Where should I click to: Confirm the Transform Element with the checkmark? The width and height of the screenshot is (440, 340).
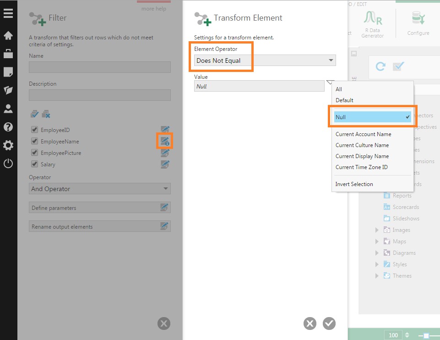[x=329, y=324]
